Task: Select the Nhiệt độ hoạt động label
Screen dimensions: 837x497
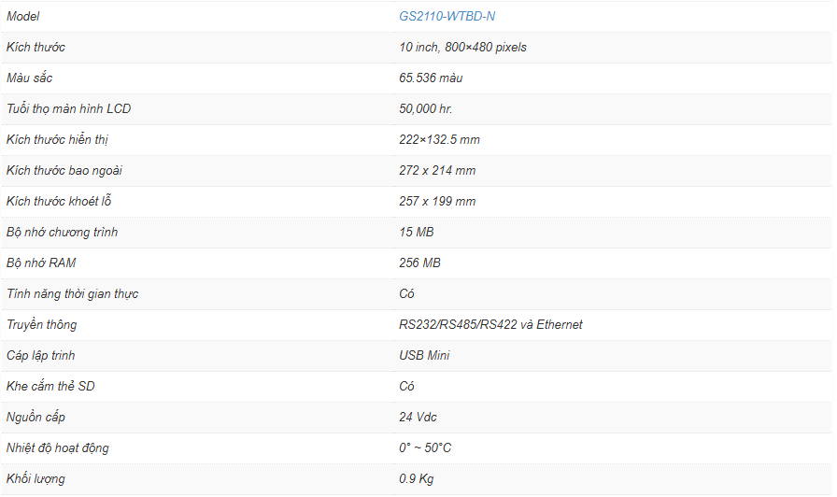Action: (x=57, y=447)
